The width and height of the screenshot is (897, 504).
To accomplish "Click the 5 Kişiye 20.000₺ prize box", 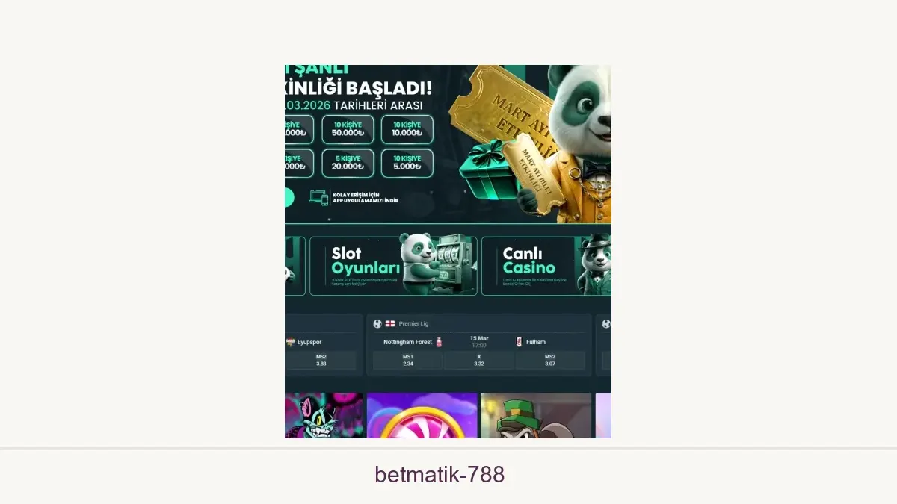I will (348, 163).
